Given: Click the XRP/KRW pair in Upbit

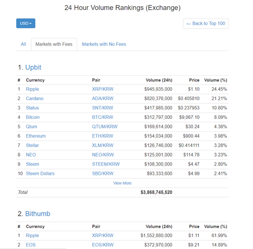Looking at the screenshot, I should pos(103,89).
